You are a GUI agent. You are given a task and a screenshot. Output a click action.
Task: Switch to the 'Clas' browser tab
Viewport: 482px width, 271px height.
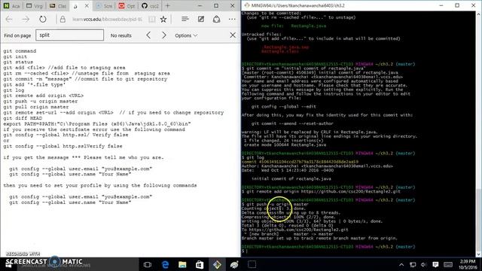(58, 5)
